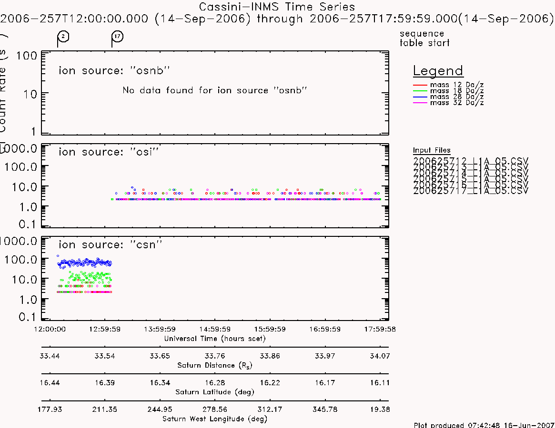The height and width of the screenshot is (428, 555).
Task: Click the 'No data found' message in osnb panel
Action: click(215, 90)
